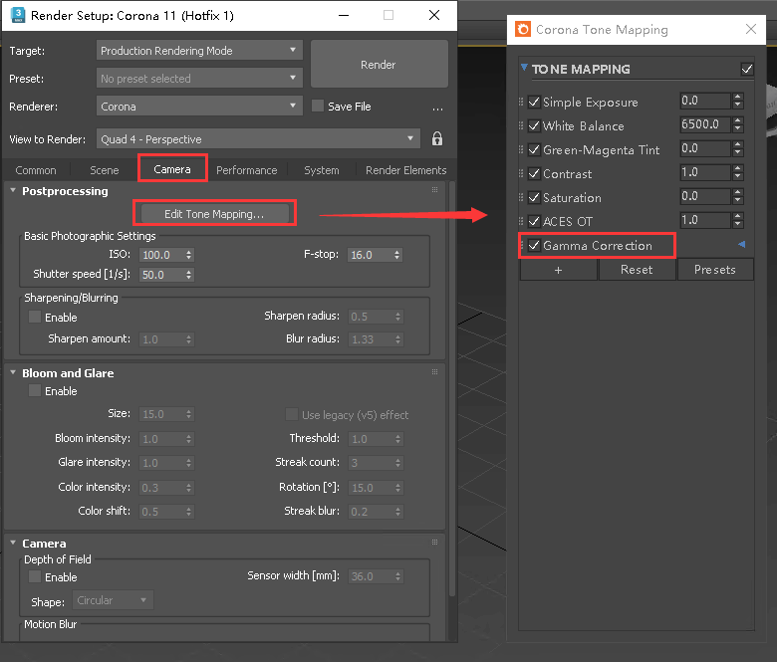Uncheck the Gamma Correction operator
Screen dimensions: 777x662
[x=535, y=246]
